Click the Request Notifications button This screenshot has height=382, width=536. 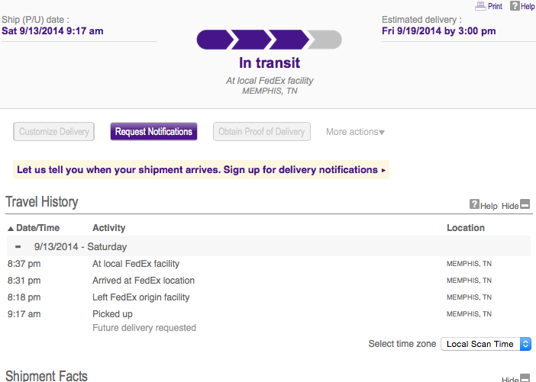pos(153,132)
